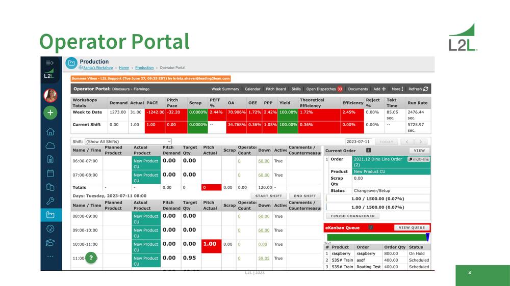Image resolution: width=510 pixels, height=286 pixels.
Task: Click New Product CU in 08:00-09:00 row
Action: click(146, 218)
